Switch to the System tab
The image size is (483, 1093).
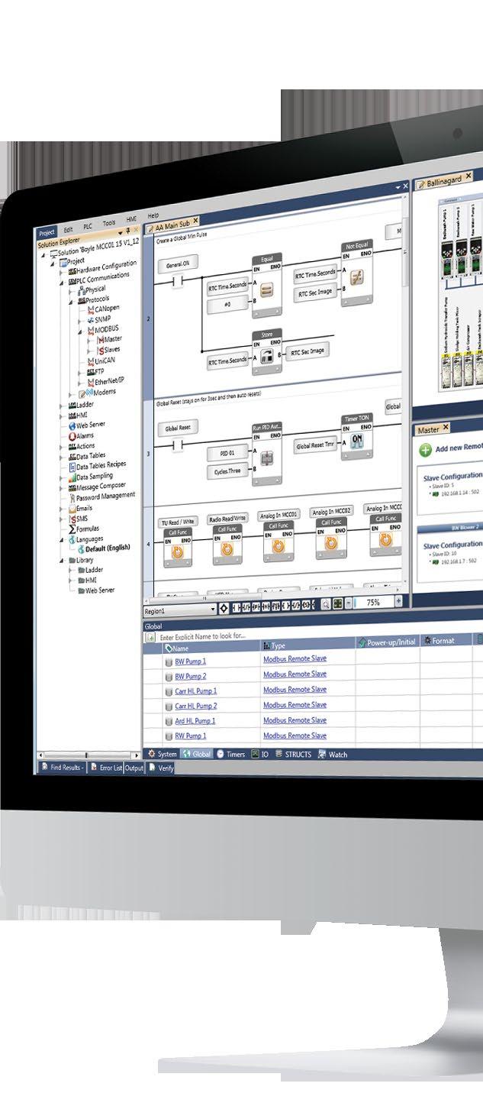162,754
